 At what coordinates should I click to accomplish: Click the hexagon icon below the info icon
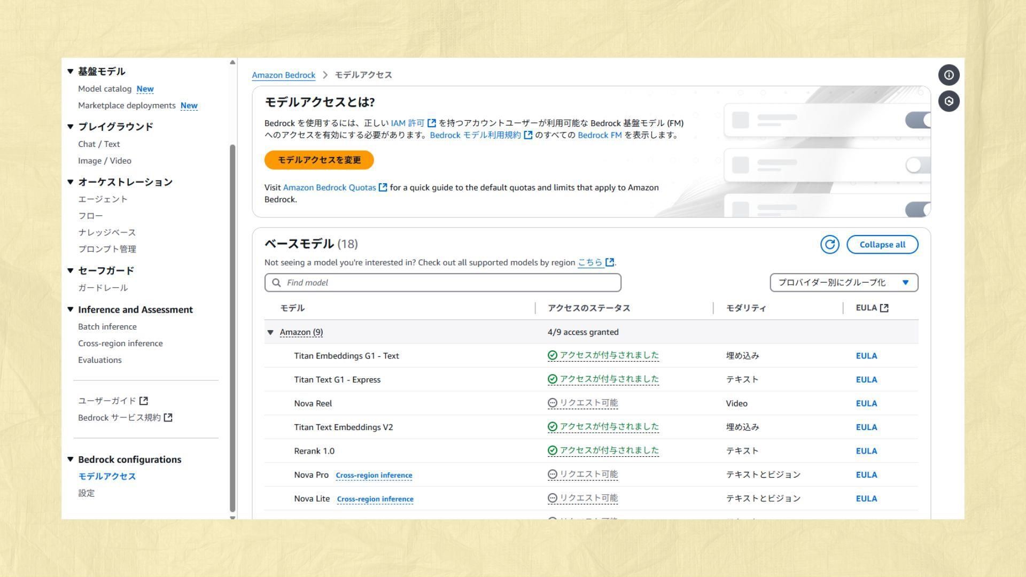pos(949,101)
